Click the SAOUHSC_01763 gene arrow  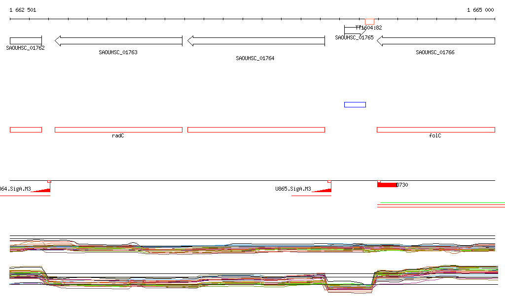118,41
